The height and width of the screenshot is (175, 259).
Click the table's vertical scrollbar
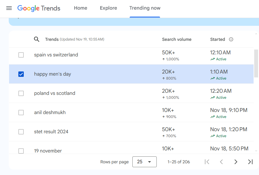256,63
